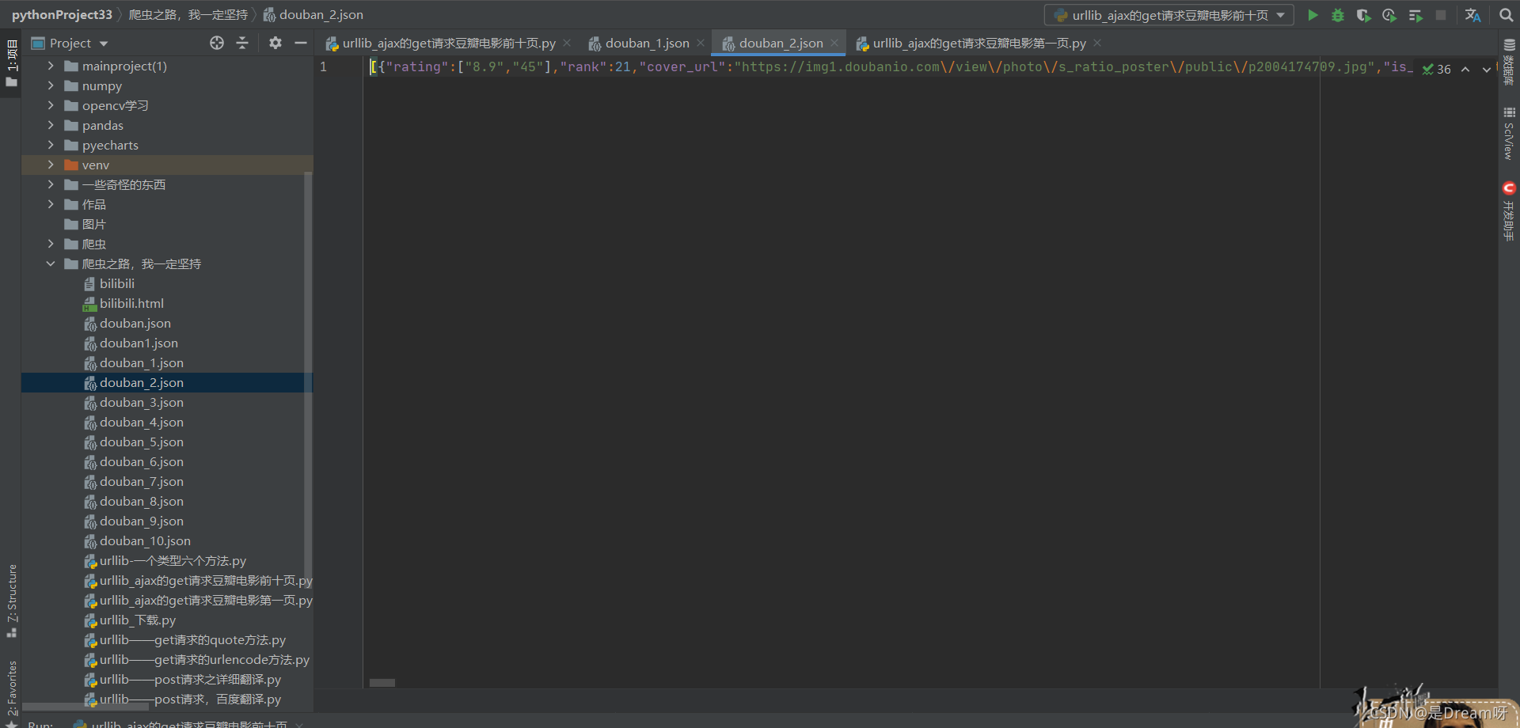
Task: Click pythonProject33 in the breadcrumb
Action: coord(62,14)
